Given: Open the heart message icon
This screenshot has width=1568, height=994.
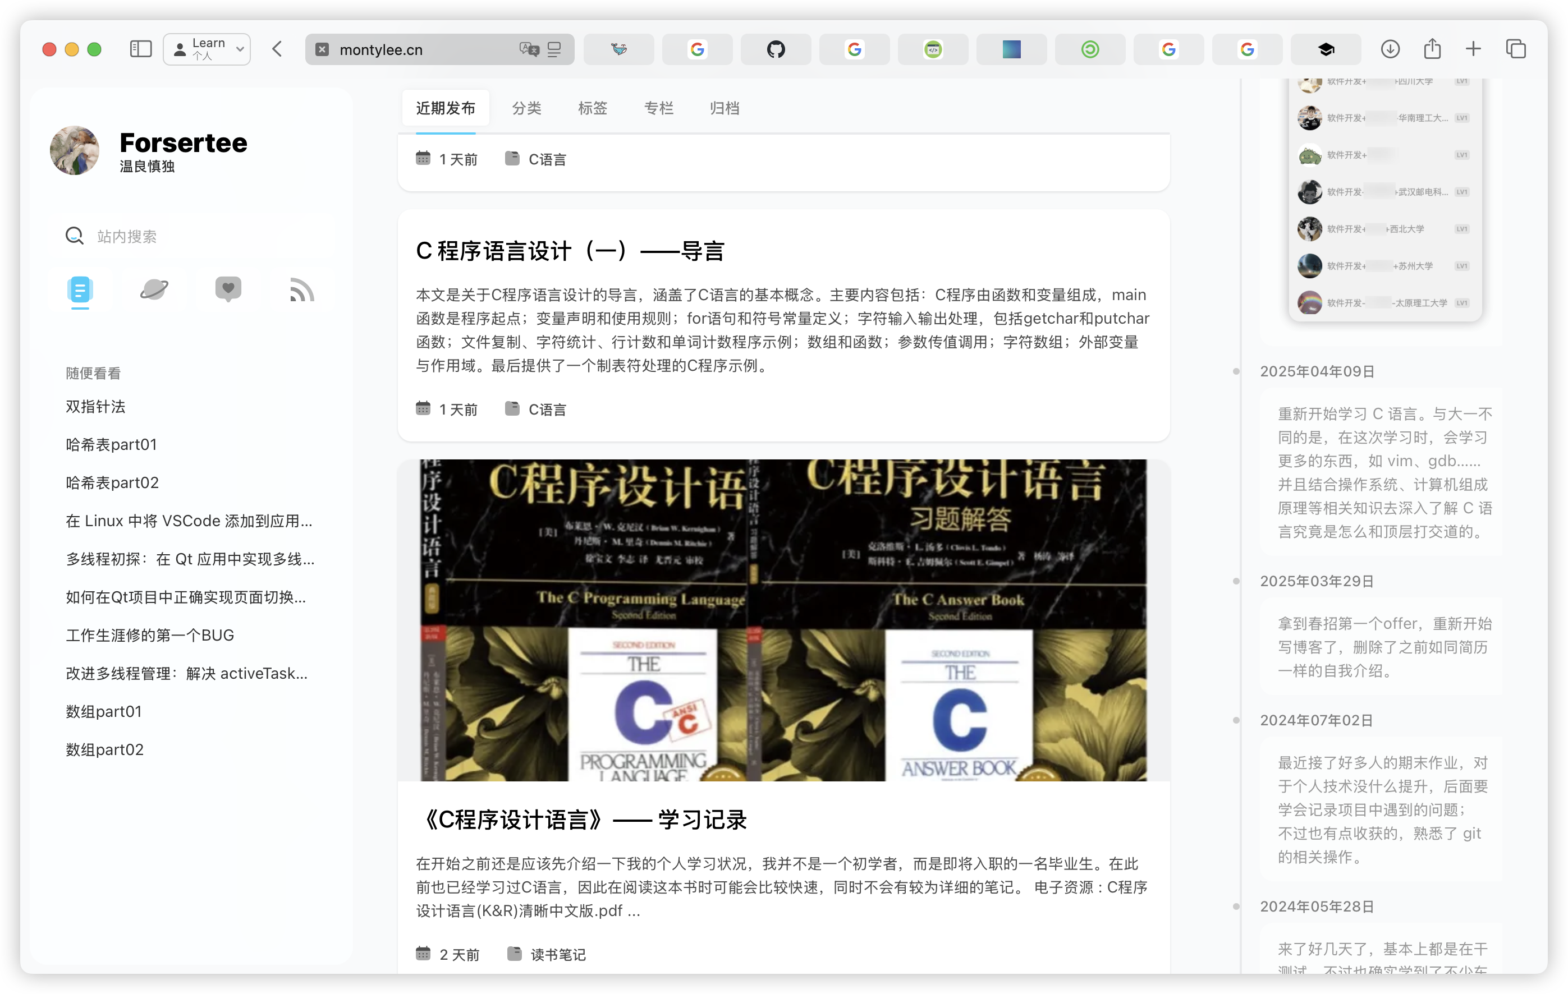Looking at the screenshot, I should point(228,289).
